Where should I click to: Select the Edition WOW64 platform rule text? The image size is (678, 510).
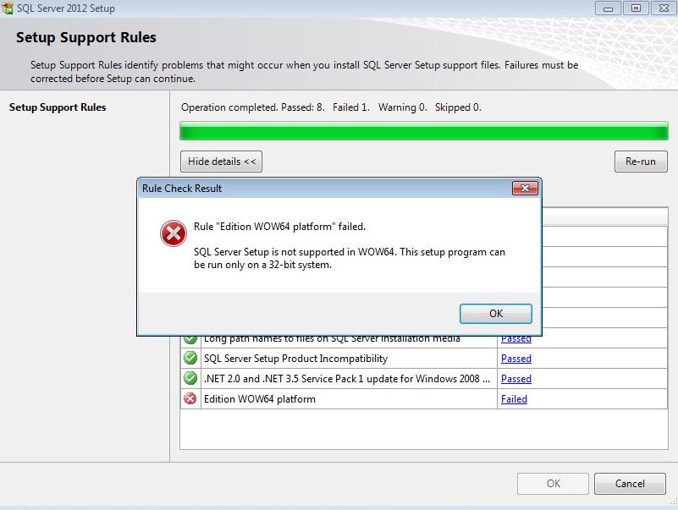[x=260, y=399]
